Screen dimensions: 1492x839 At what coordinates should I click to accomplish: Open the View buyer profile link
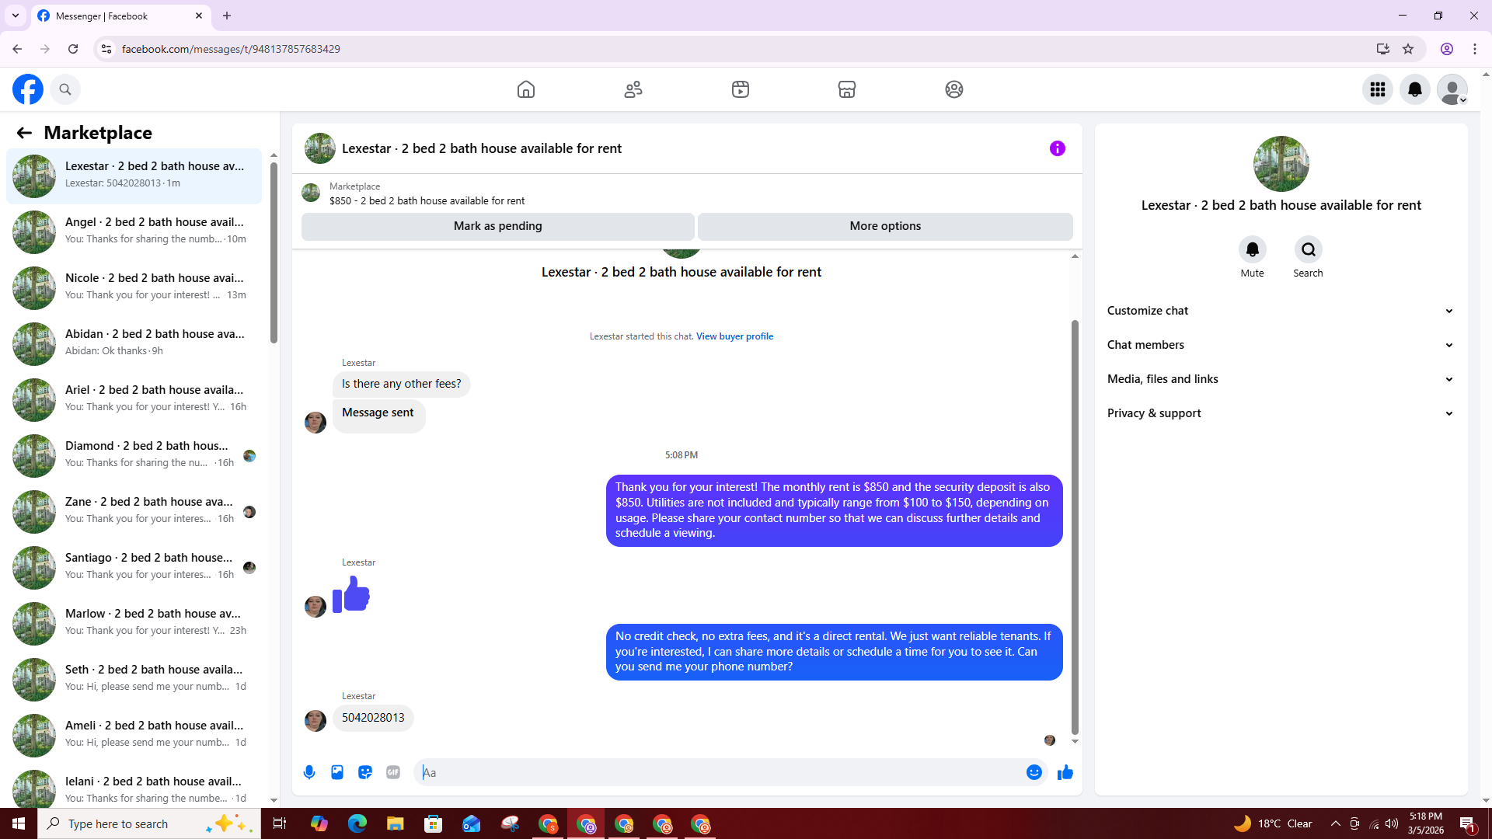tap(734, 336)
